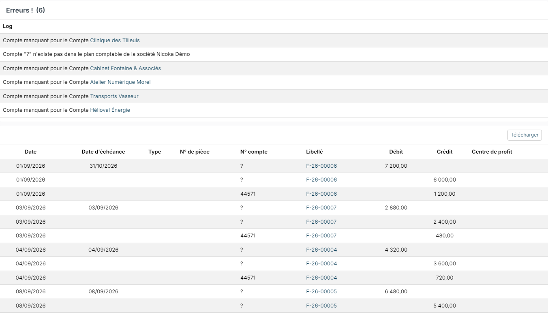
Task: Select the N° de pièce column header
Action: click(195, 152)
